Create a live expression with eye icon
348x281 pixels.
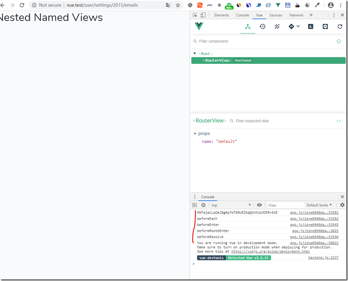[259, 205]
